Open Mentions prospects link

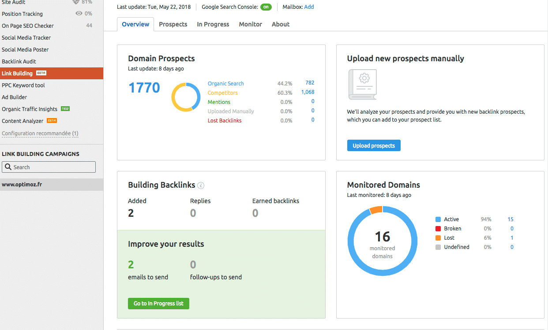(x=219, y=102)
